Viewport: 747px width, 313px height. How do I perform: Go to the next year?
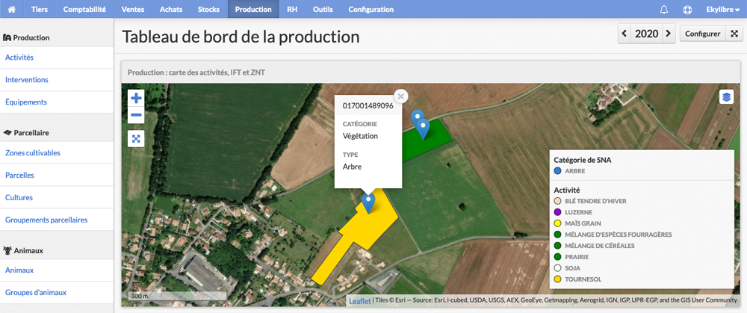click(x=669, y=34)
